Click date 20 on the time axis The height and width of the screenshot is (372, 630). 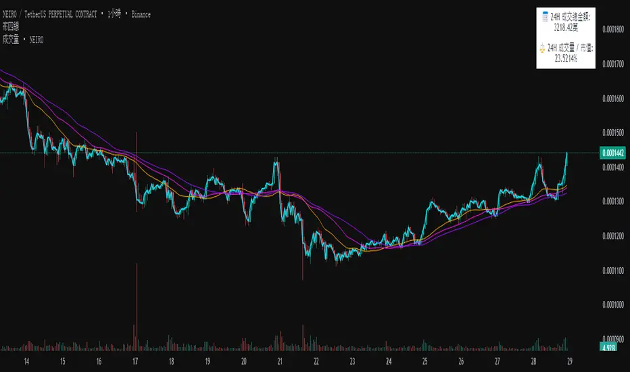tap(244, 362)
